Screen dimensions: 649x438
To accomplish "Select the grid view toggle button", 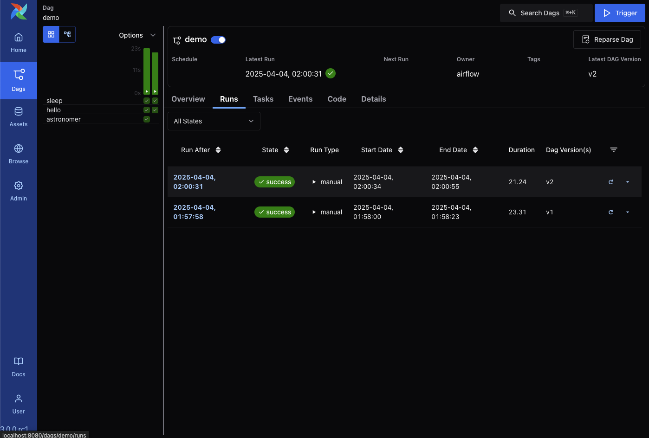I will coord(51,34).
